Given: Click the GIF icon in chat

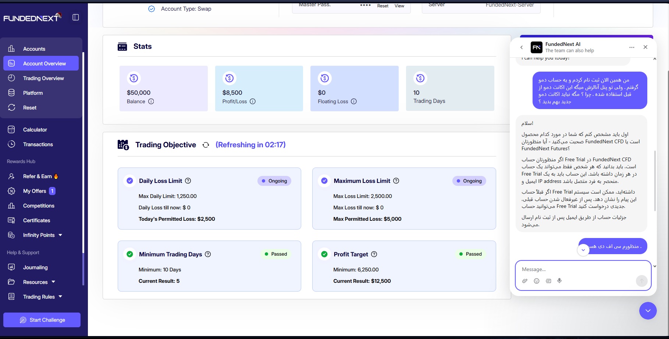Looking at the screenshot, I should click(x=548, y=281).
